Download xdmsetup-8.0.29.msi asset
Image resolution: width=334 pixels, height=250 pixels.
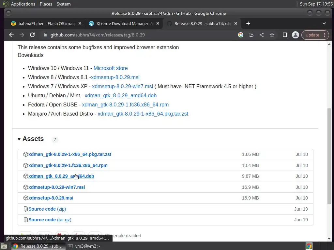(x=51, y=198)
